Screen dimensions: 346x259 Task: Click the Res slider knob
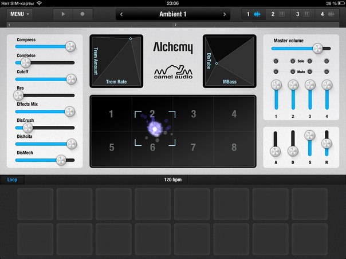pos(18,95)
